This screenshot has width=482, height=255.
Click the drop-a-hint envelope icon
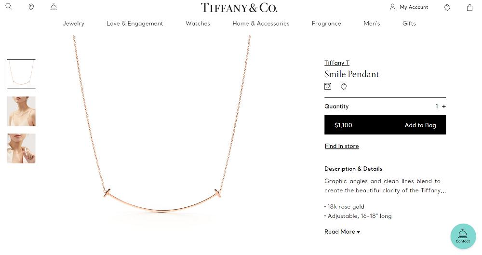328,87
